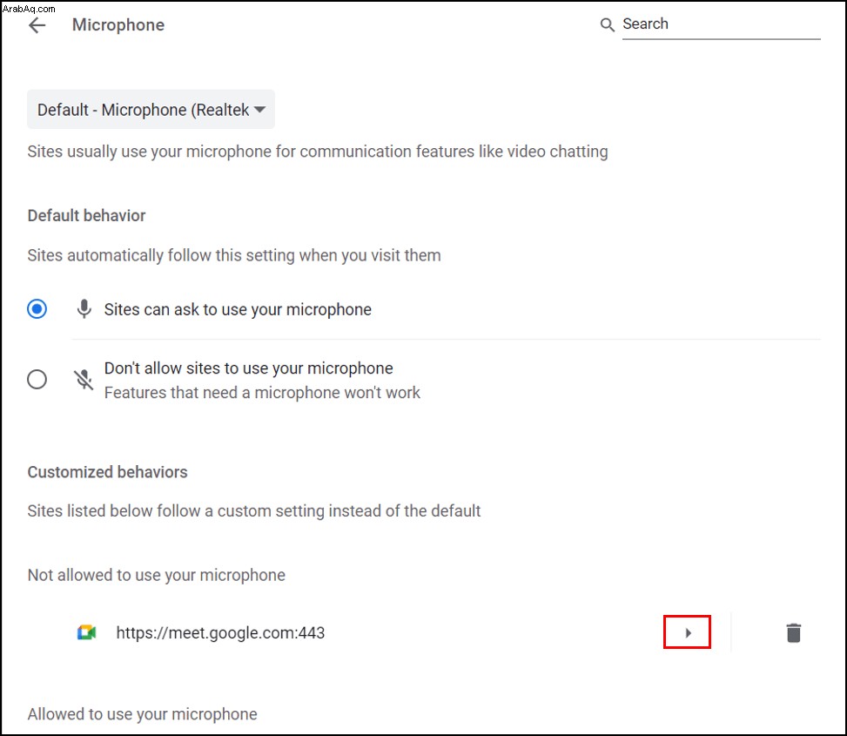The image size is (847, 736).
Task: Click the dropdown arrow on microphone selector
Action: pyautogui.click(x=259, y=110)
